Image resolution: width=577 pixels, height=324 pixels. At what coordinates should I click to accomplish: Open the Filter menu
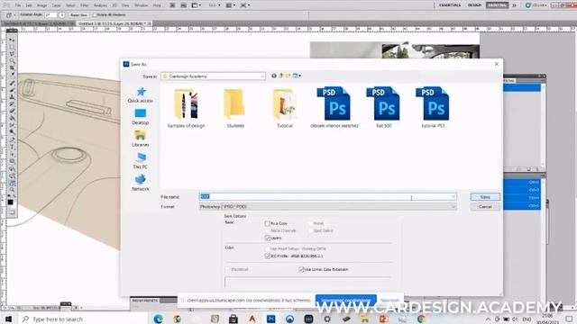click(x=84, y=5)
